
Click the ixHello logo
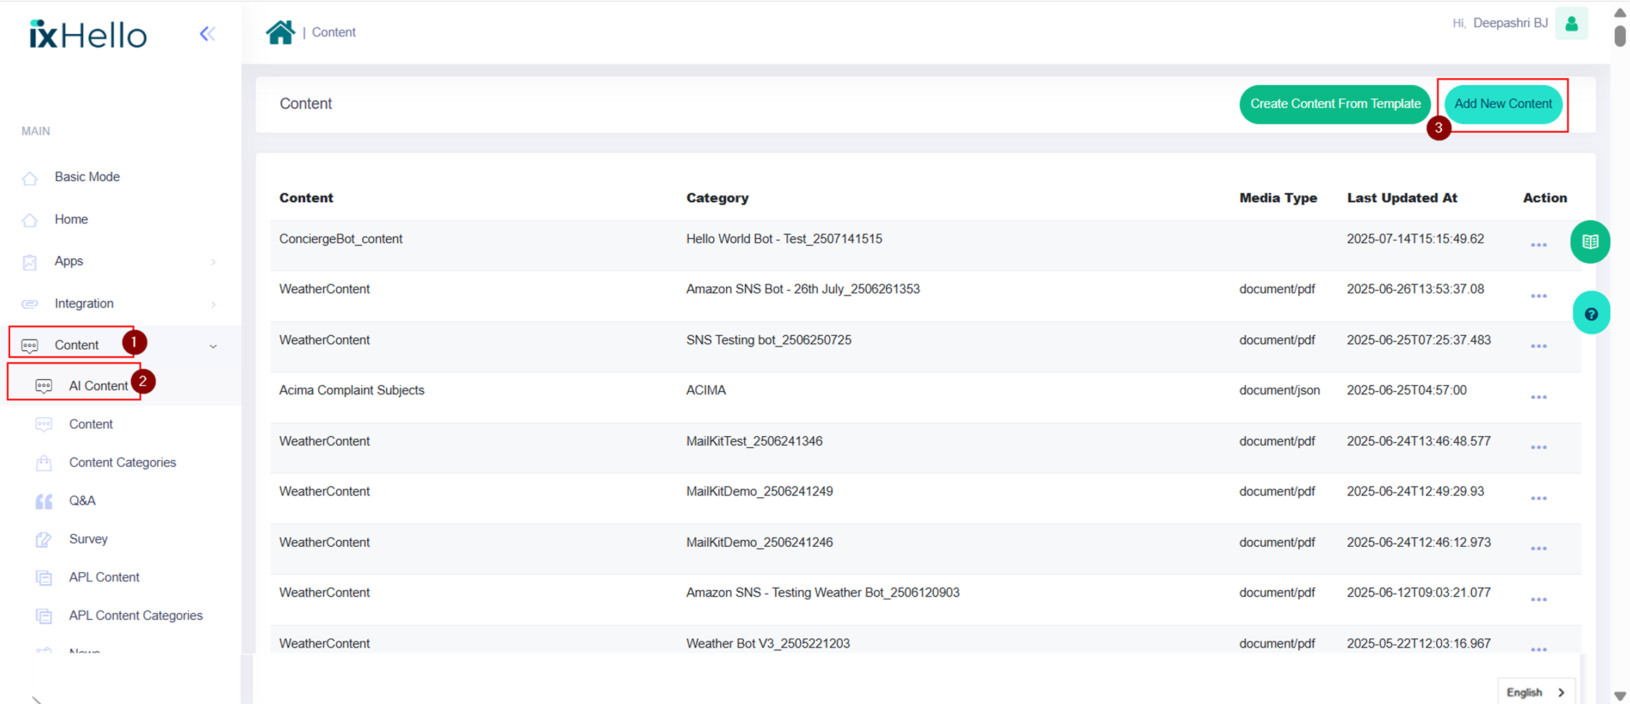pos(88,34)
